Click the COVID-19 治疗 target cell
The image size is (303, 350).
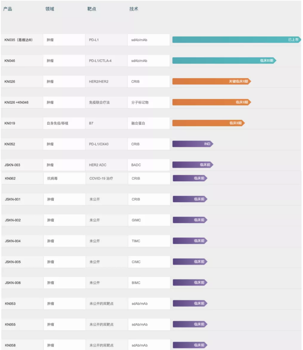click(101, 179)
